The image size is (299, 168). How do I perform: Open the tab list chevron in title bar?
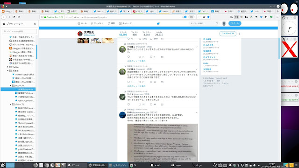click(271, 6)
